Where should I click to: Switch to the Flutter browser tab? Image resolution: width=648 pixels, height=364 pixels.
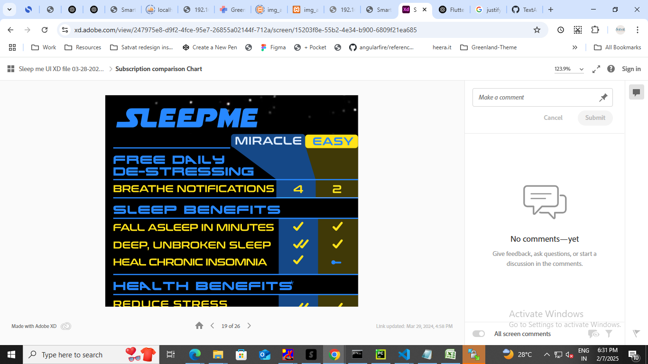coord(452,9)
